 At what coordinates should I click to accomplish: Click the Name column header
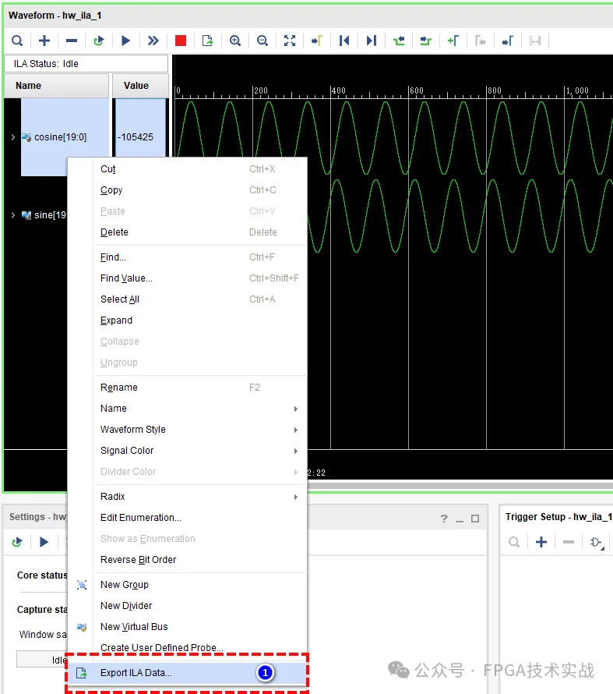56,86
